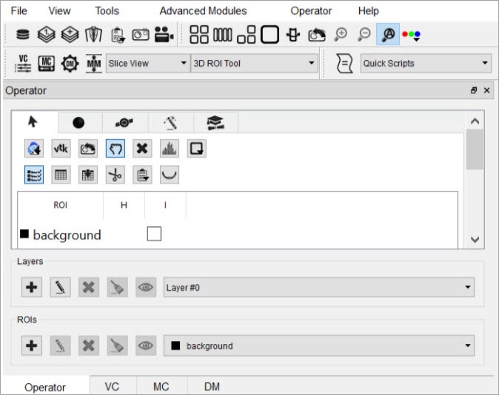Open the Advanced Modules menu
Viewport: 499px width, 395px height.
[203, 11]
